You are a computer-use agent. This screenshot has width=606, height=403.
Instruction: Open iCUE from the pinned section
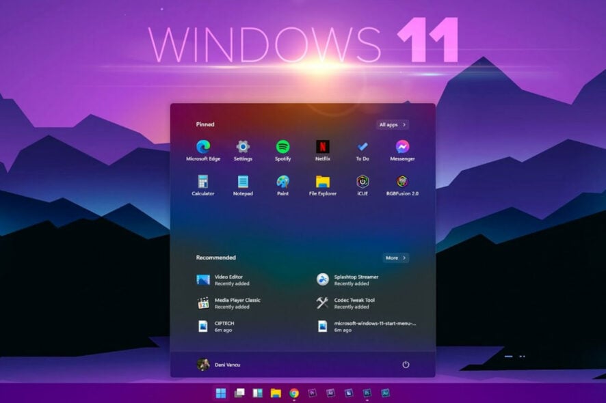click(x=361, y=181)
